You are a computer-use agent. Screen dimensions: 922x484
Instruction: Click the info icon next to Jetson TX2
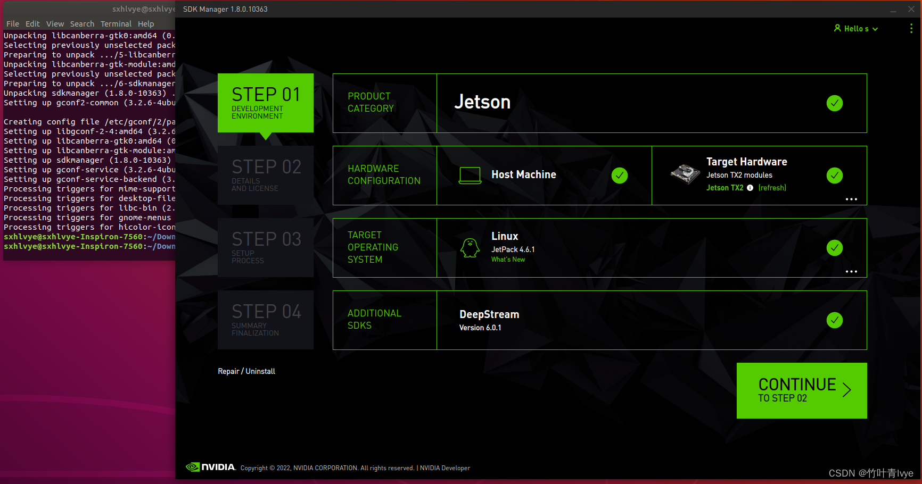click(x=751, y=187)
